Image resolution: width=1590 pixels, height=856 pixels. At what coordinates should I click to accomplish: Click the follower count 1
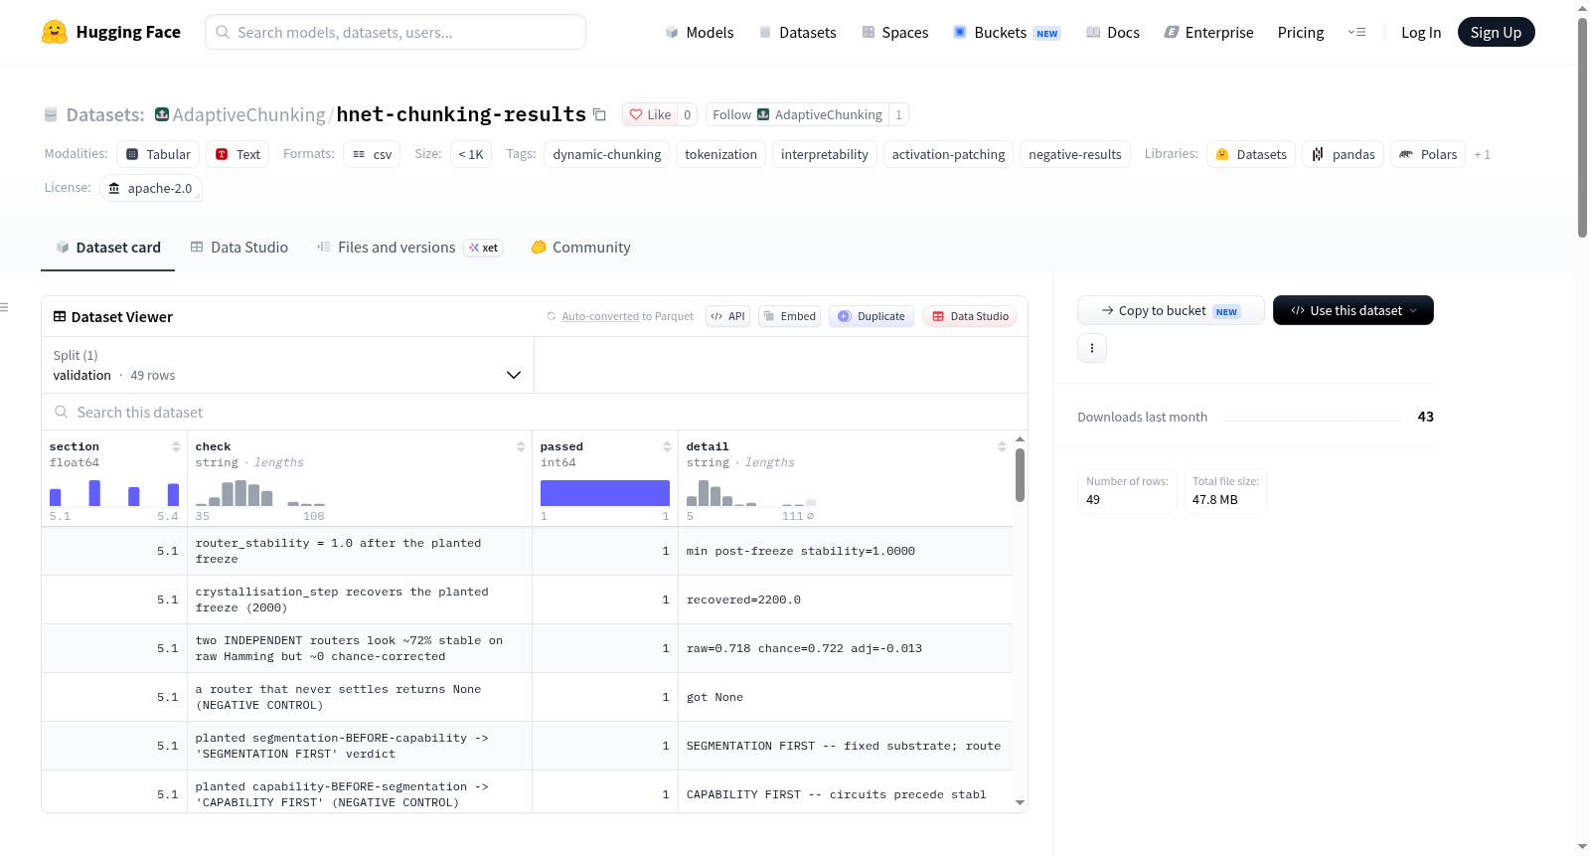[898, 114]
